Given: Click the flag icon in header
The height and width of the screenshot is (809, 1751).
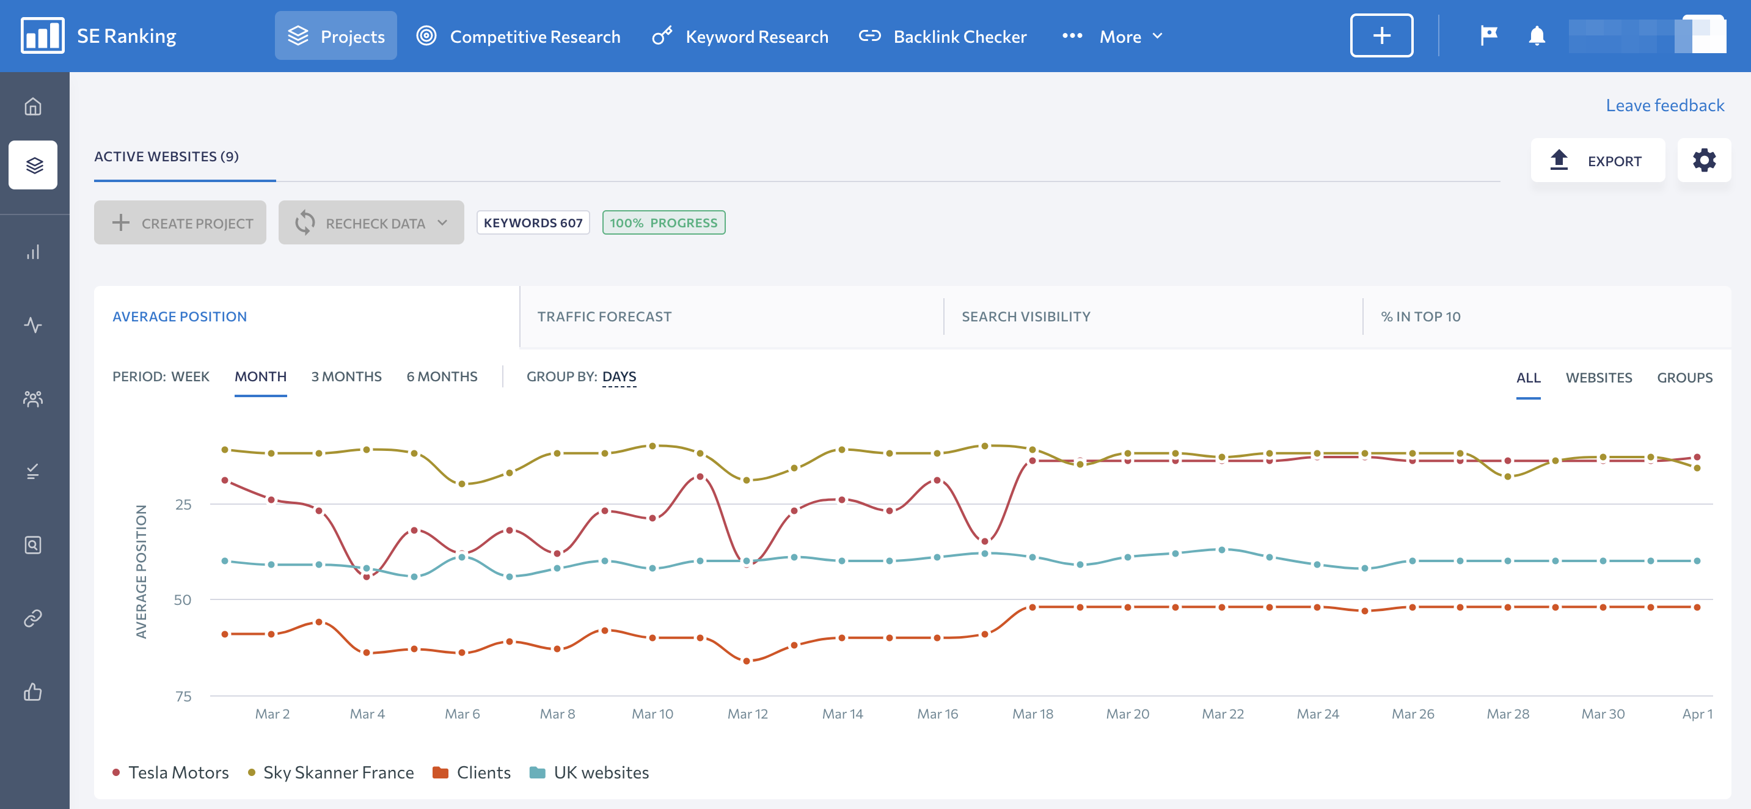Looking at the screenshot, I should [x=1489, y=35].
